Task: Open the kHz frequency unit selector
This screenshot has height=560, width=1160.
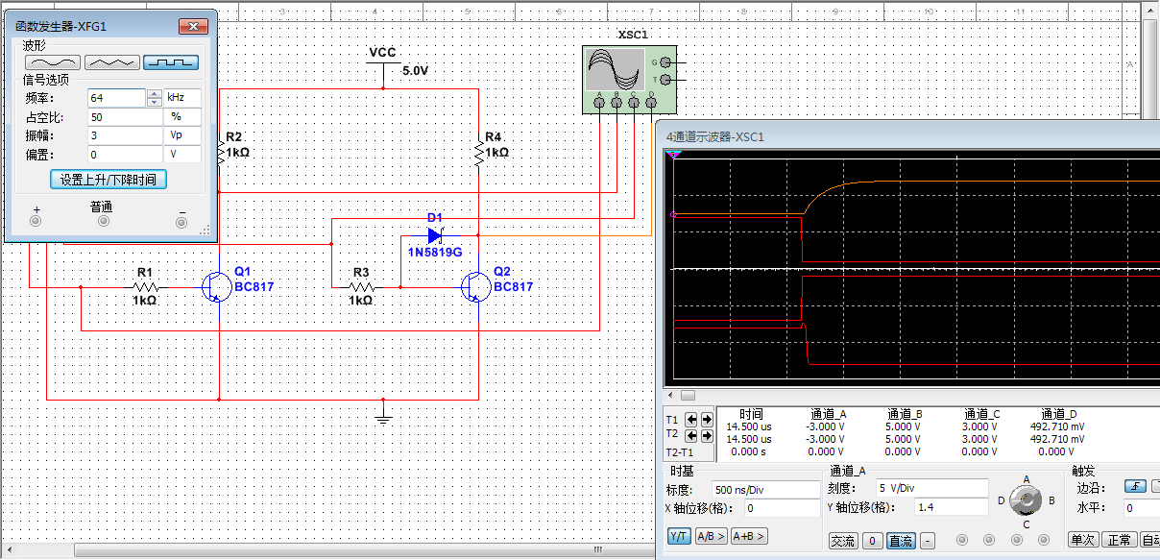Action: coord(182,98)
